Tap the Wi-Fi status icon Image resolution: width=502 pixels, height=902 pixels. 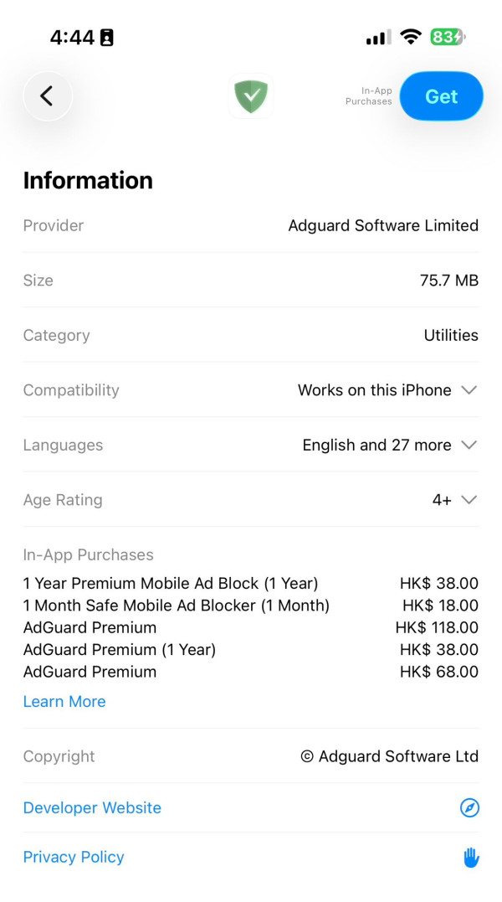pos(410,37)
